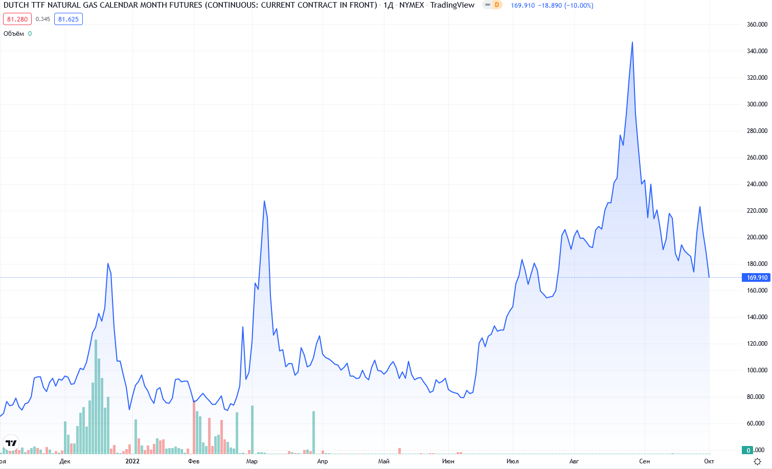Open chart settings via the gear icon
Viewport: 772px width, 469px height.
point(757,461)
